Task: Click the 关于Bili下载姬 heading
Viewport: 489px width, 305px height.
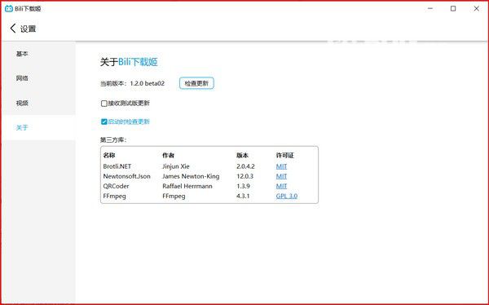Action: (129, 62)
